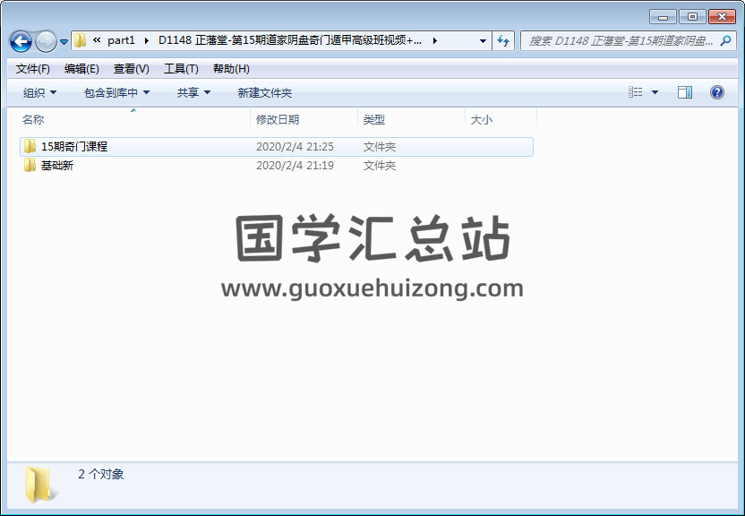Image resolution: width=745 pixels, height=516 pixels.
Task: Open help with the question mark icon
Action: [x=717, y=92]
